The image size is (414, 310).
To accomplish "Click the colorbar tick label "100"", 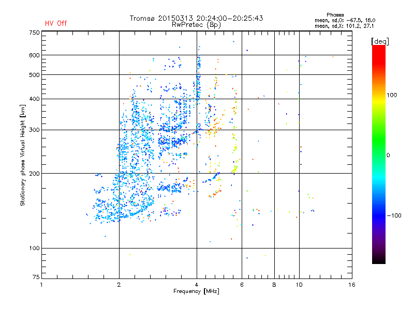I will (x=392, y=95).
